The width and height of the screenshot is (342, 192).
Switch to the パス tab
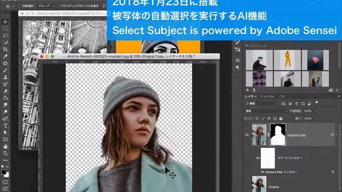[x=282, y=96]
